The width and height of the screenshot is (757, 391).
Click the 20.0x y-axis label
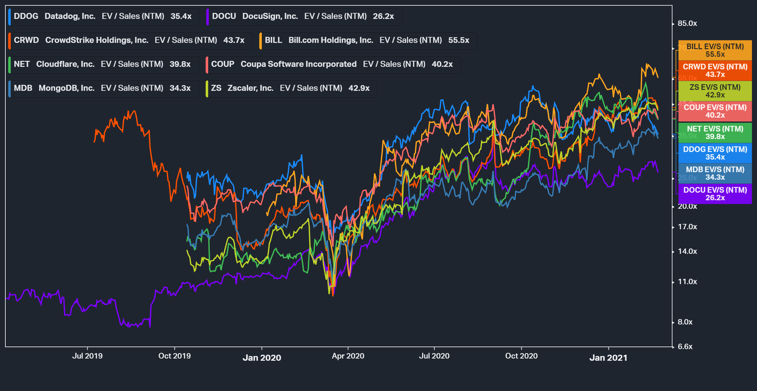pos(687,207)
